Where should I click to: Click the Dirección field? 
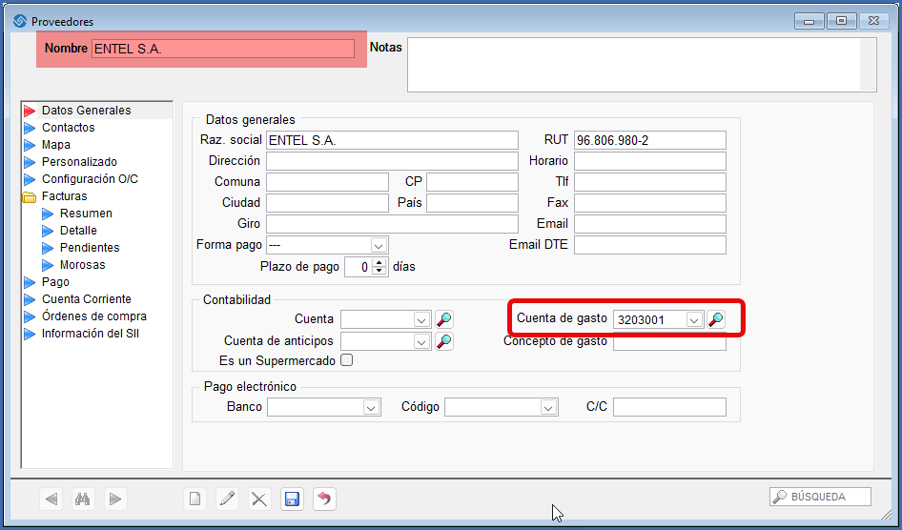392,161
